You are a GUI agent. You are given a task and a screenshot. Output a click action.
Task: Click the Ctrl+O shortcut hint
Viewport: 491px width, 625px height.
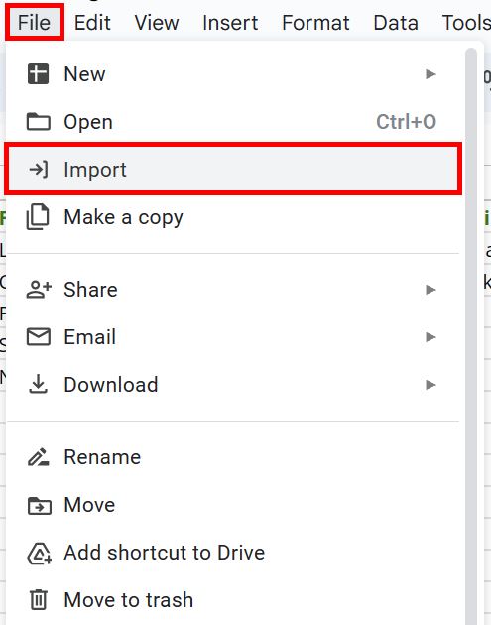406,122
